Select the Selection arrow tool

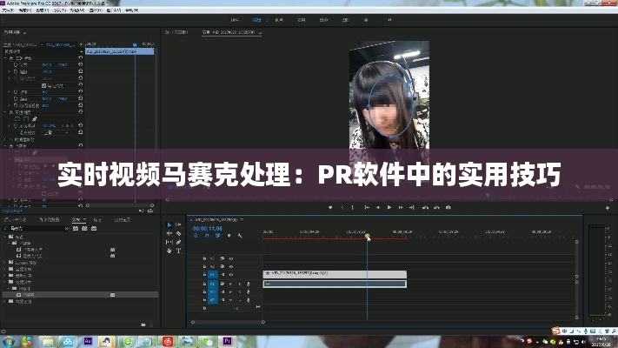coord(169,224)
